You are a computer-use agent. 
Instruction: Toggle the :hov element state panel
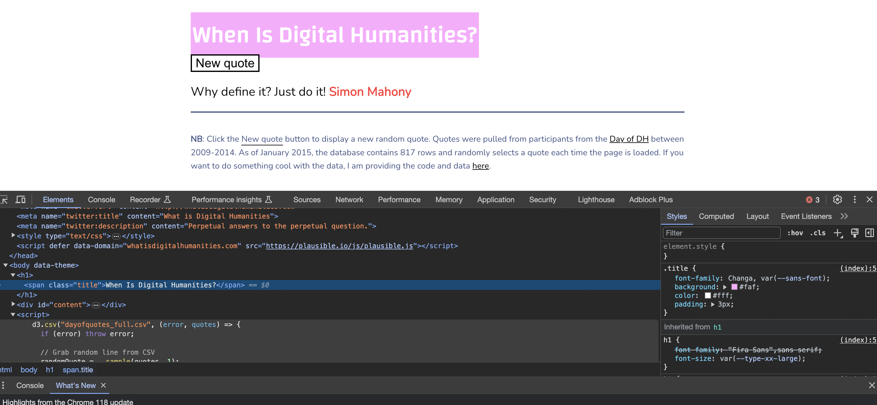pyautogui.click(x=795, y=233)
